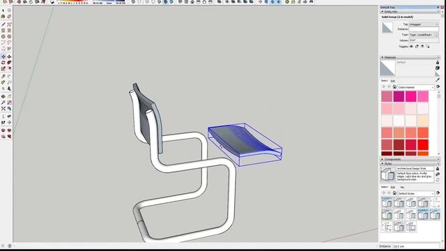Activate the Move tool
The height and width of the screenshot is (251, 446).
point(3,56)
